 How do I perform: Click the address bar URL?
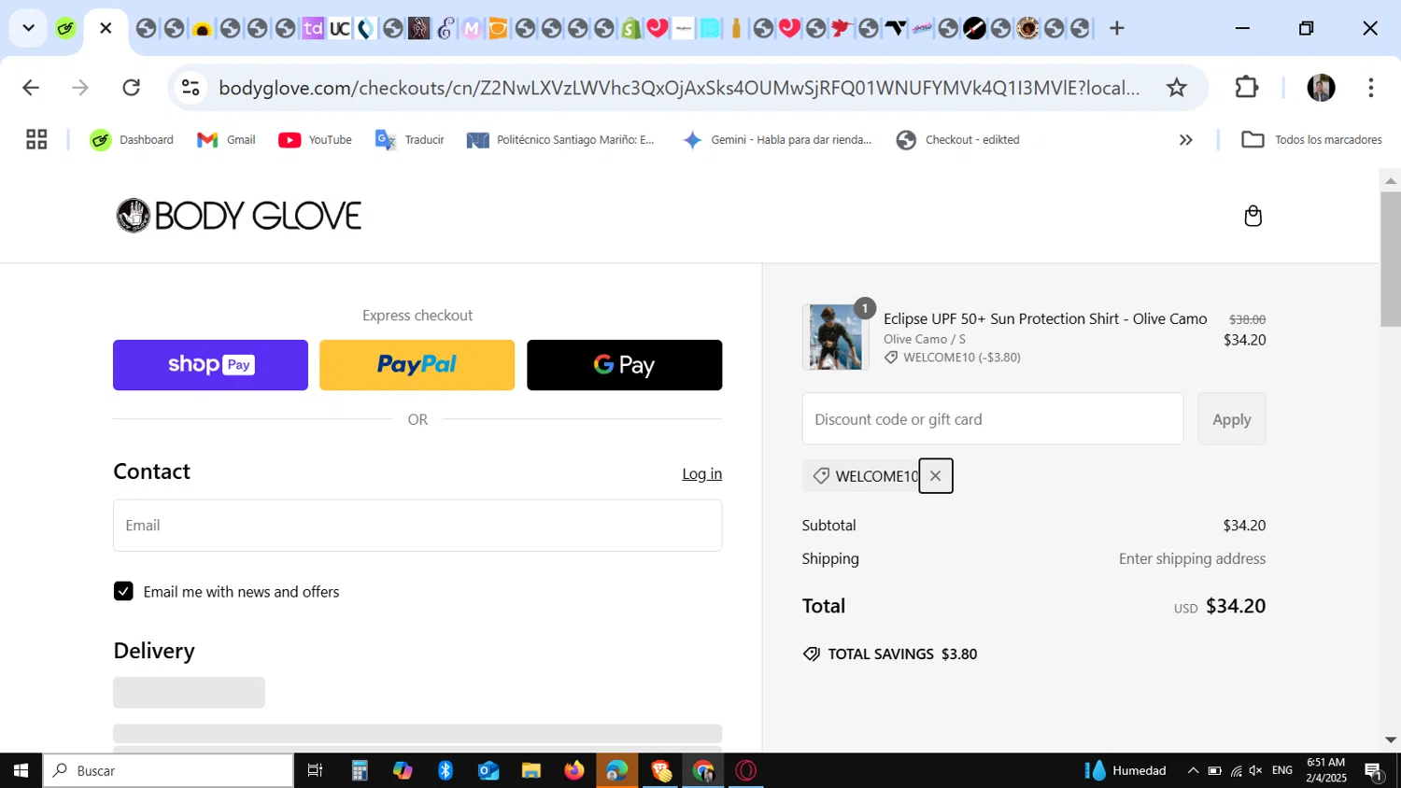coord(679,88)
